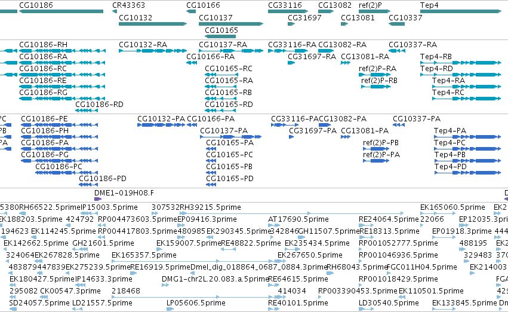Click the ref(2)P-RB transcript label
This screenshot has height=312, width=508.
(379, 81)
